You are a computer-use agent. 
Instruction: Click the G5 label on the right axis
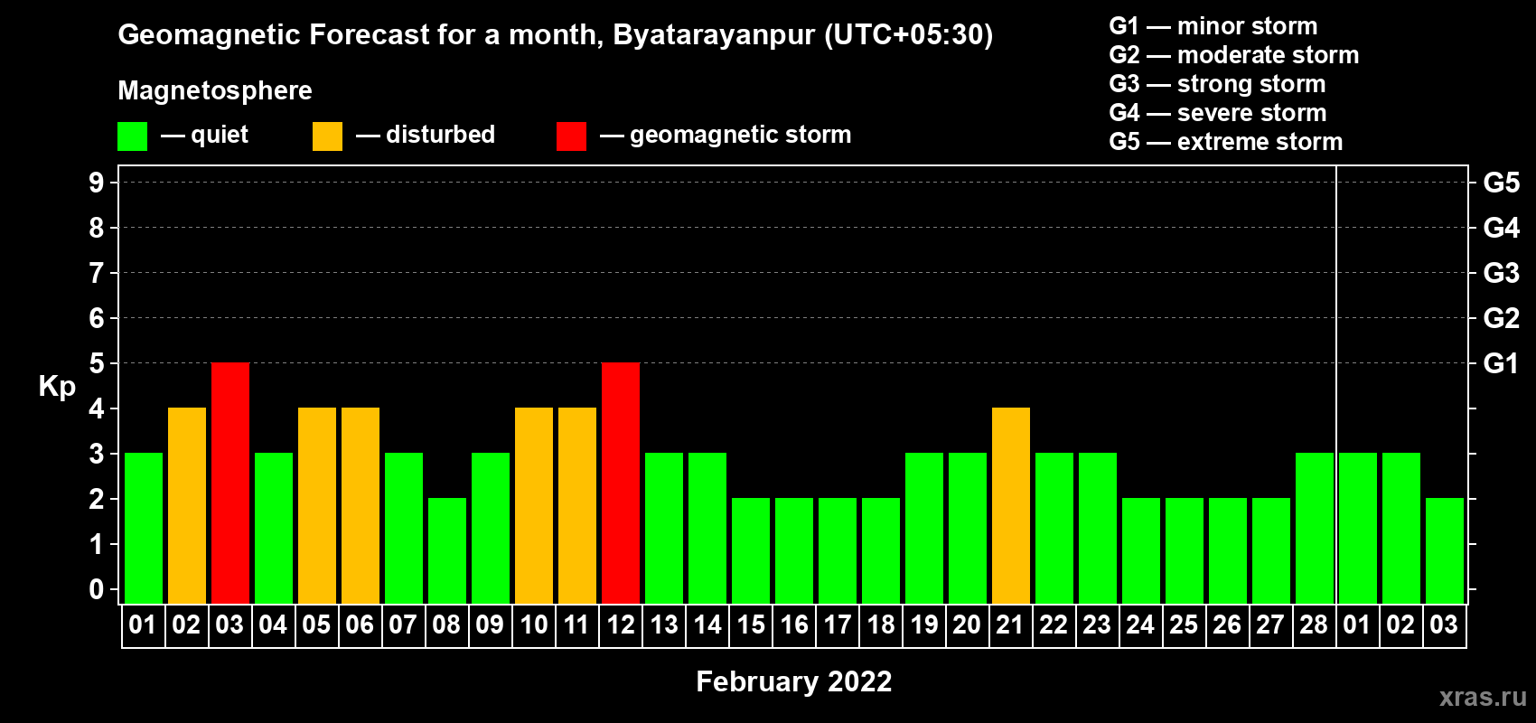(x=1502, y=183)
